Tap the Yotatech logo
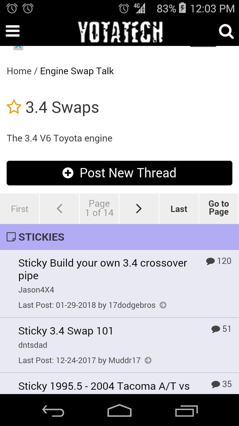This screenshot has width=239, height=426. tap(120, 32)
